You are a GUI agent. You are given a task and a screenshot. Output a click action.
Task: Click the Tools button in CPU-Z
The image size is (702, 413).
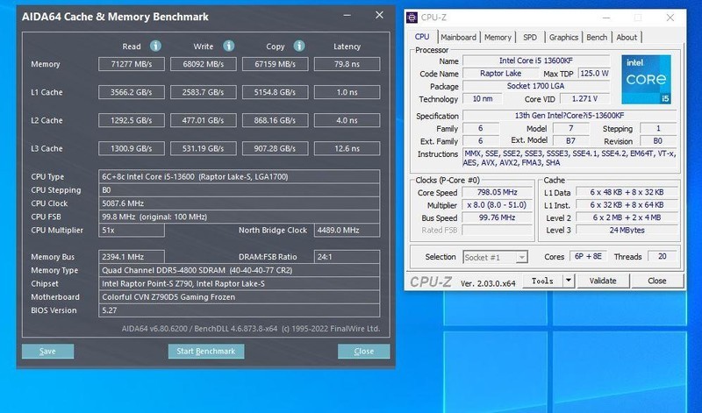tap(542, 281)
